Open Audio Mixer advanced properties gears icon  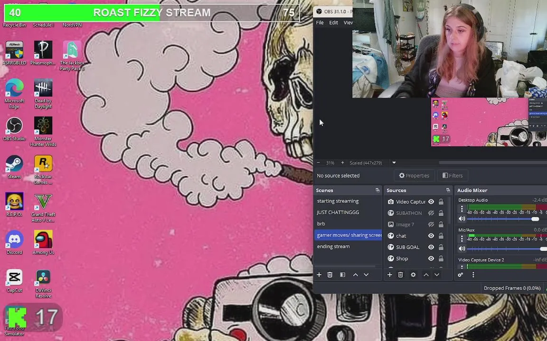coord(461,275)
